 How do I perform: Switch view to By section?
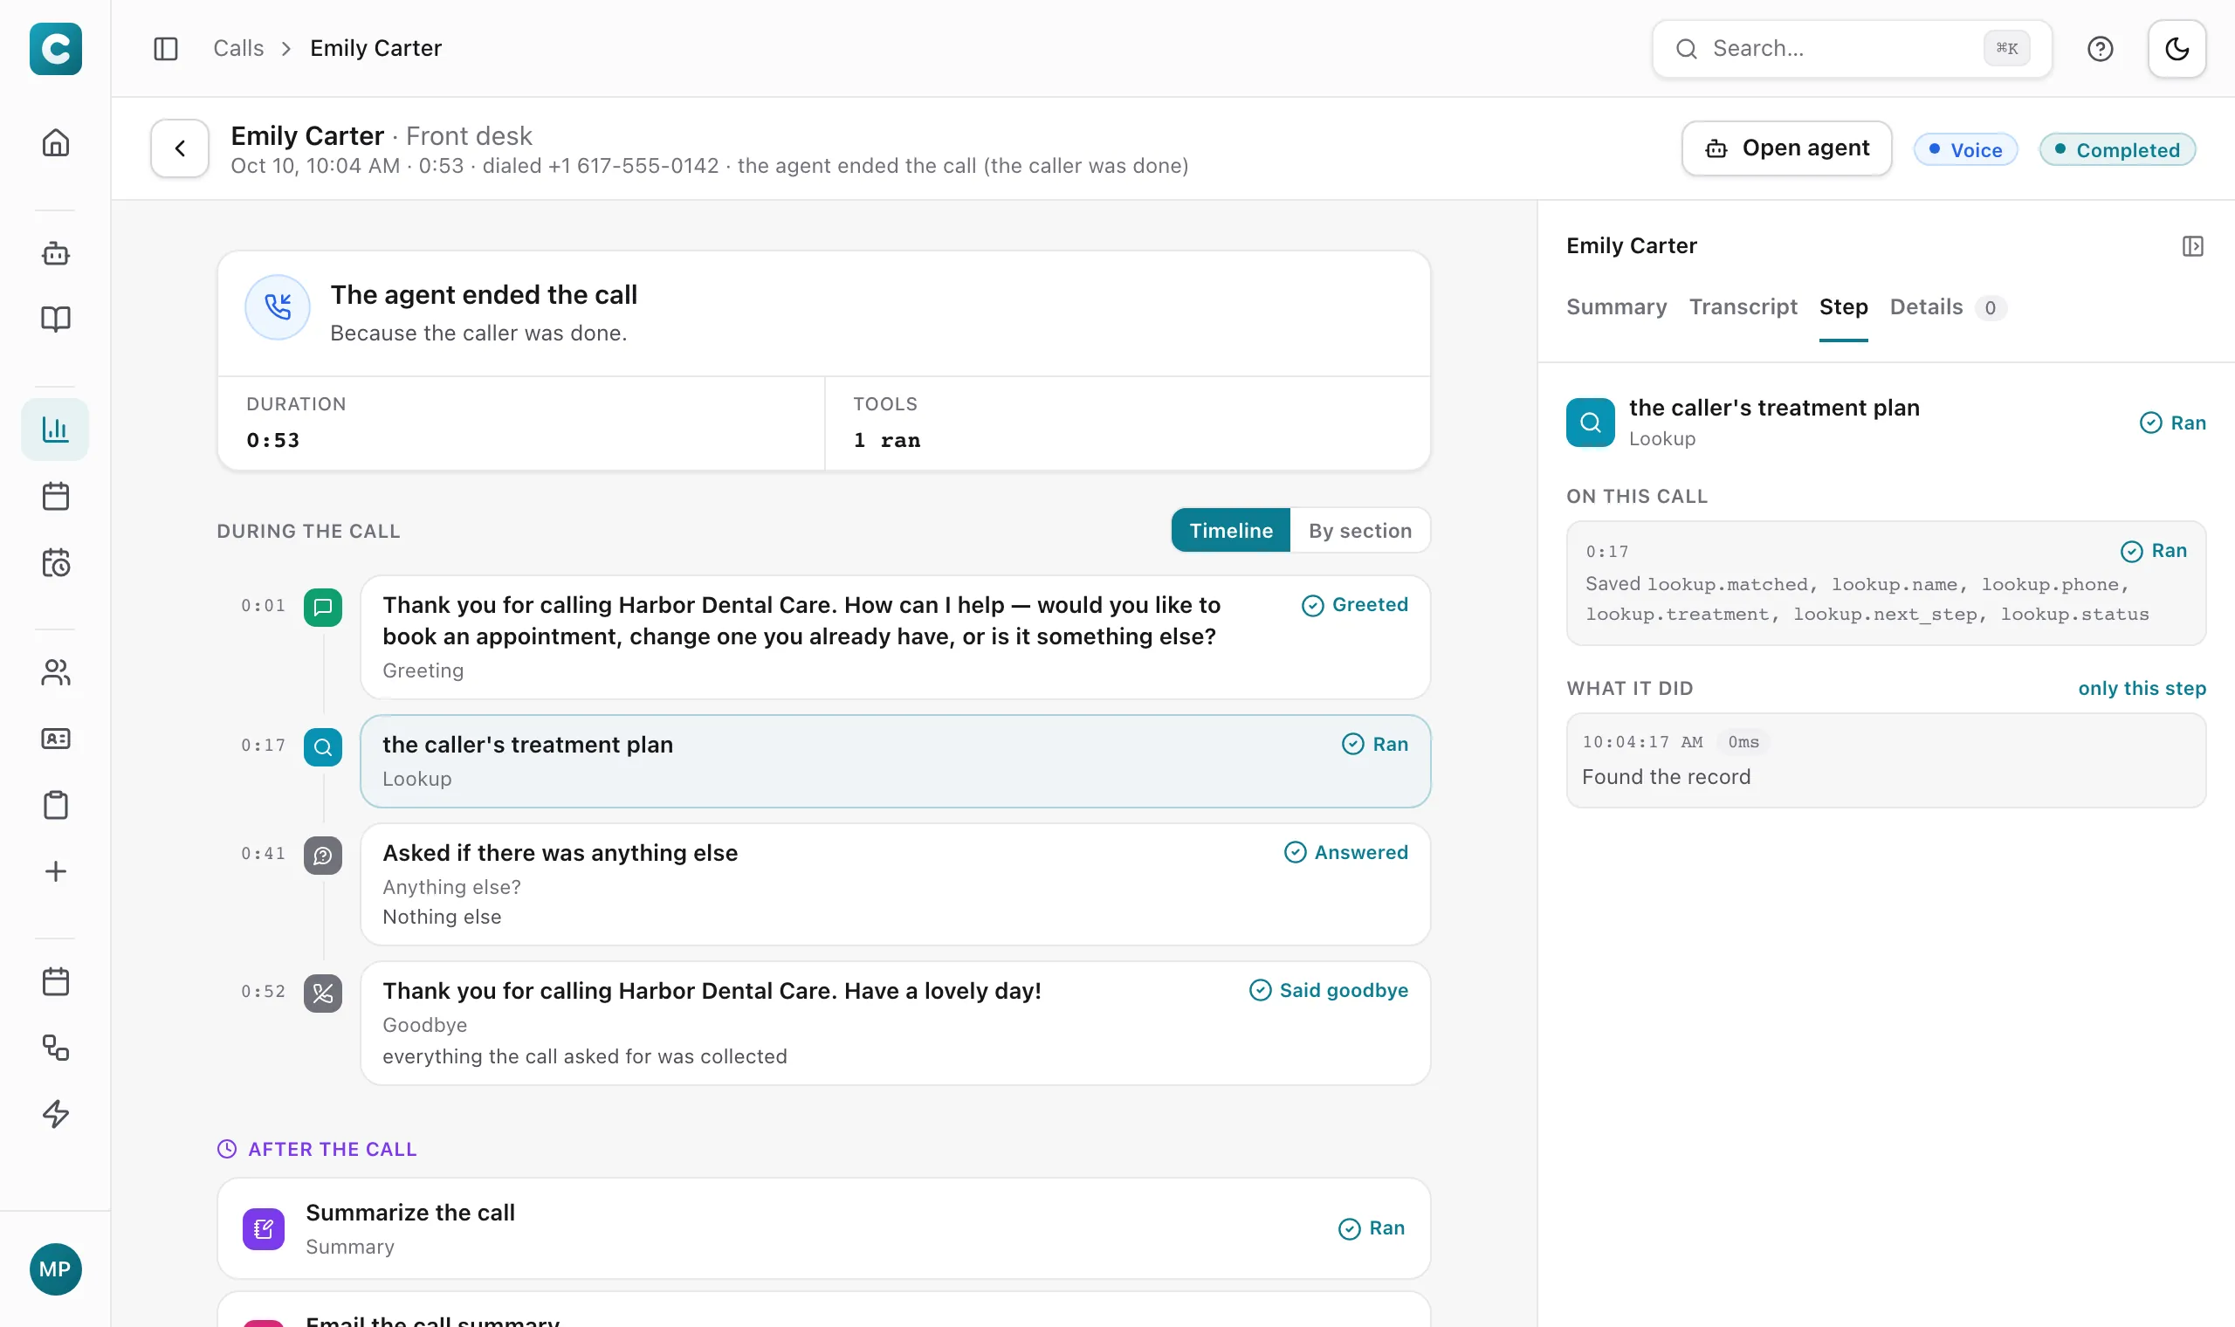(x=1360, y=530)
